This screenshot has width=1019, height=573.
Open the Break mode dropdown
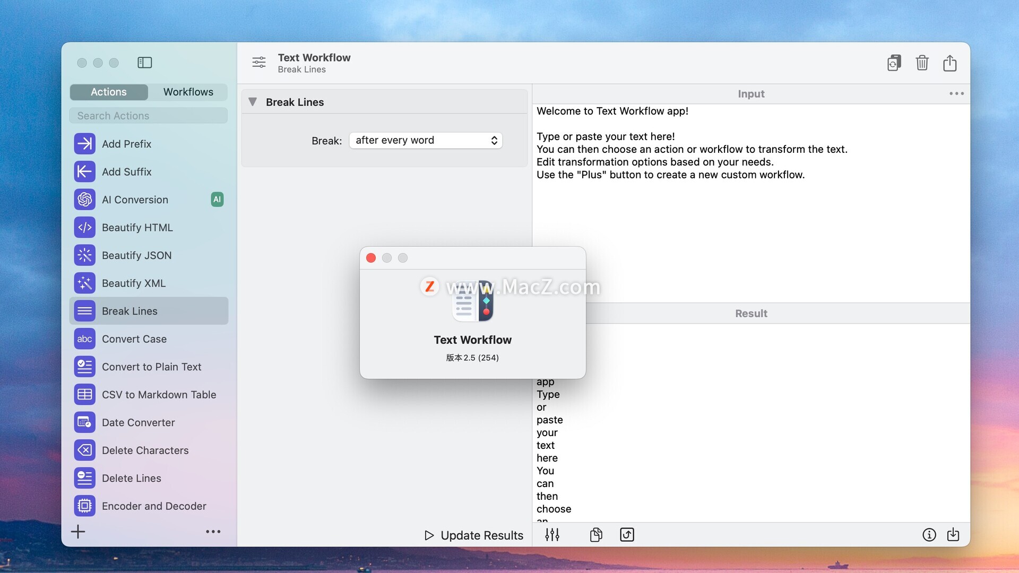tap(426, 141)
